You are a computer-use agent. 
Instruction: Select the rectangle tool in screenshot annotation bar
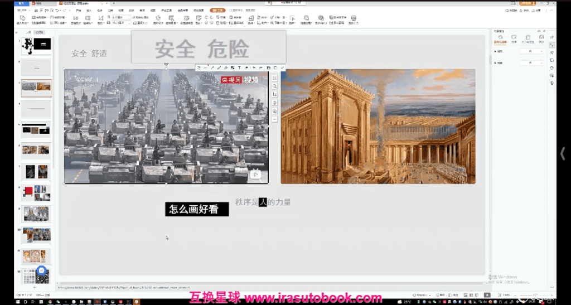coord(199,67)
